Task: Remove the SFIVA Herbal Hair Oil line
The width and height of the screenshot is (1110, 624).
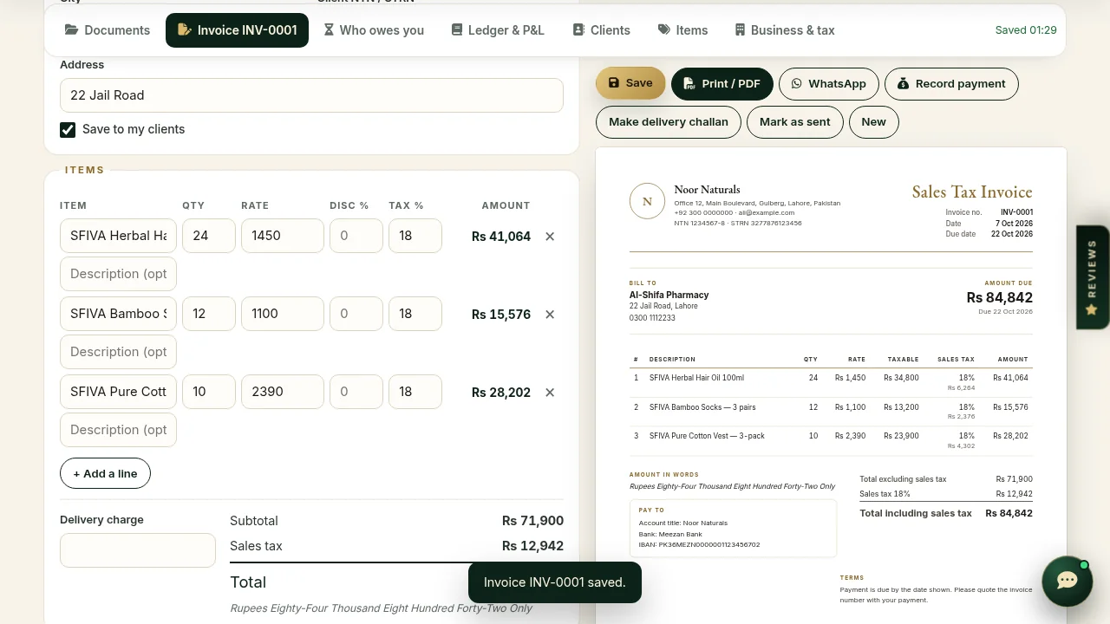Action: [x=550, y=236]
